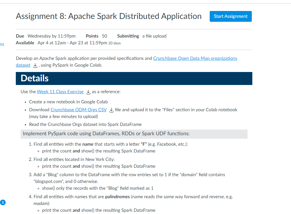This screenshot has width=291, height=214.
Task: Click the blue notification badge showing 1
Action: (3, 202)
